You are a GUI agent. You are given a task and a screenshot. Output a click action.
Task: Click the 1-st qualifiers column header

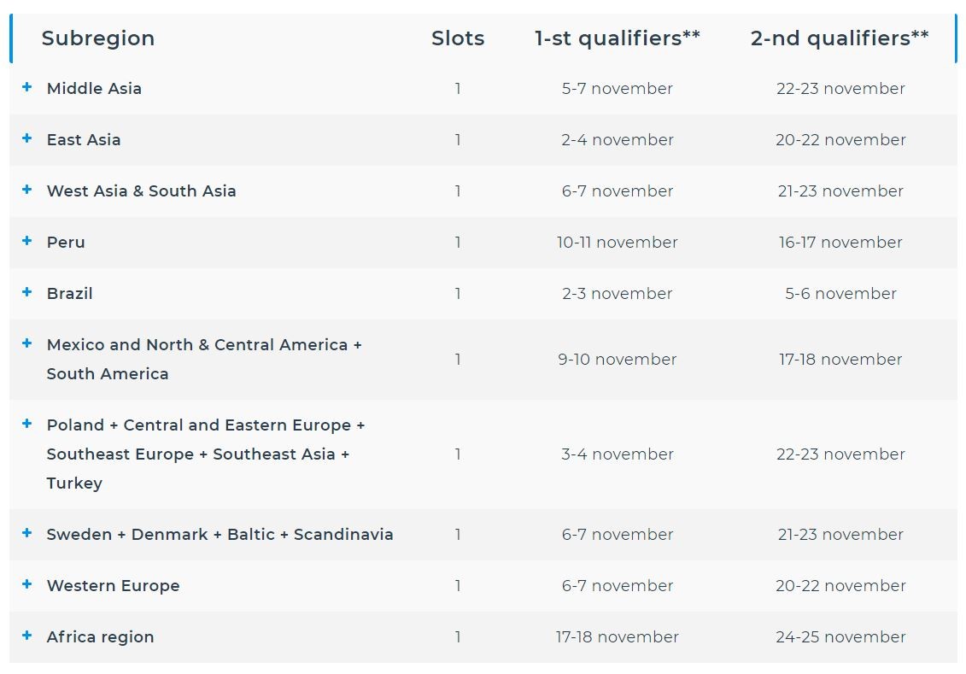click(618, 38)
